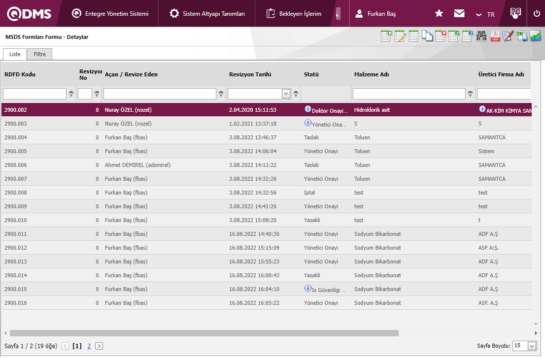Viewport: 545px width, 358px height.
Task: Switch to the Filtre tab
Action: (x=39, y=54)
